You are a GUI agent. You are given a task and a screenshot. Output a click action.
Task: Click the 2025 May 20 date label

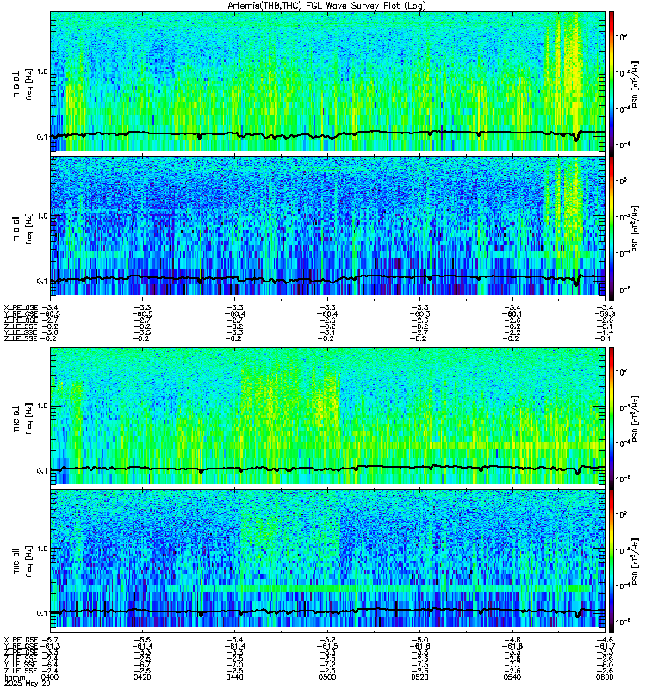[x=27, y=683]
